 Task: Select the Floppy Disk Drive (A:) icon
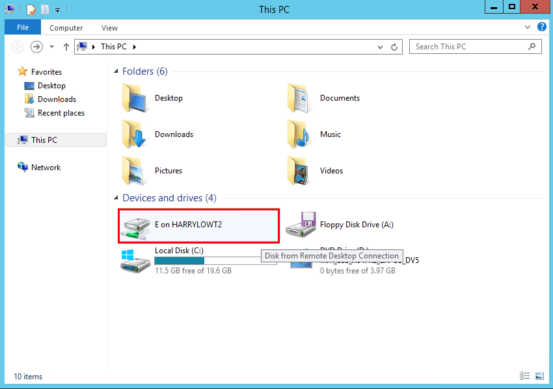click(301, 224)
